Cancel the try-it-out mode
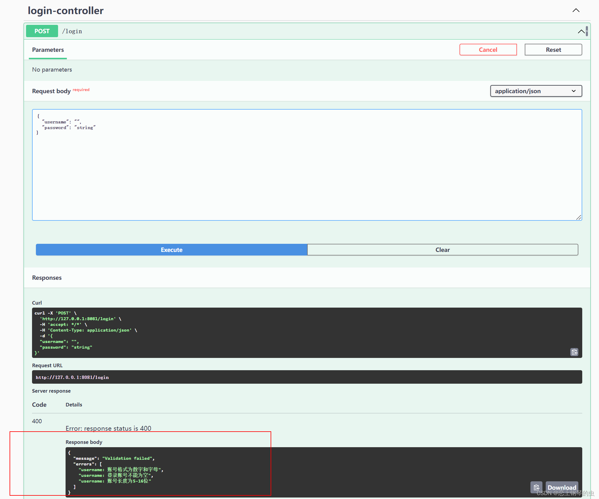The image size is (599, 499). [488, 50]
